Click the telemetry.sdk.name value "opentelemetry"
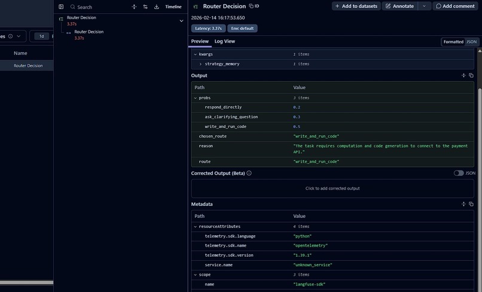The height and width of the screenshot is (292, 482). [x=310, y=245]
